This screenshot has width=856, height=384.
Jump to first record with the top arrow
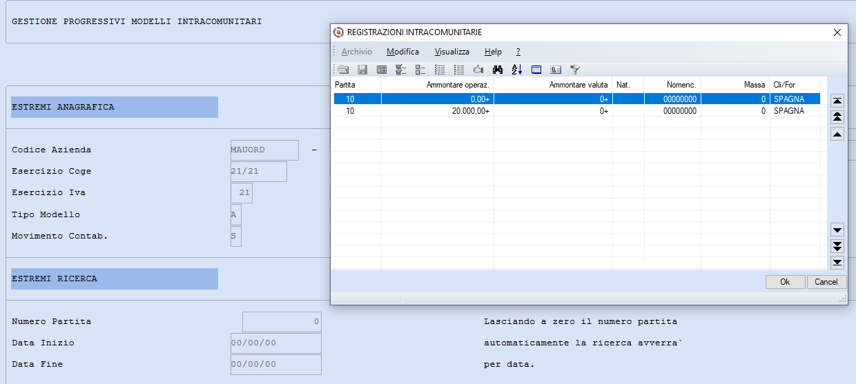pos(837,101)
